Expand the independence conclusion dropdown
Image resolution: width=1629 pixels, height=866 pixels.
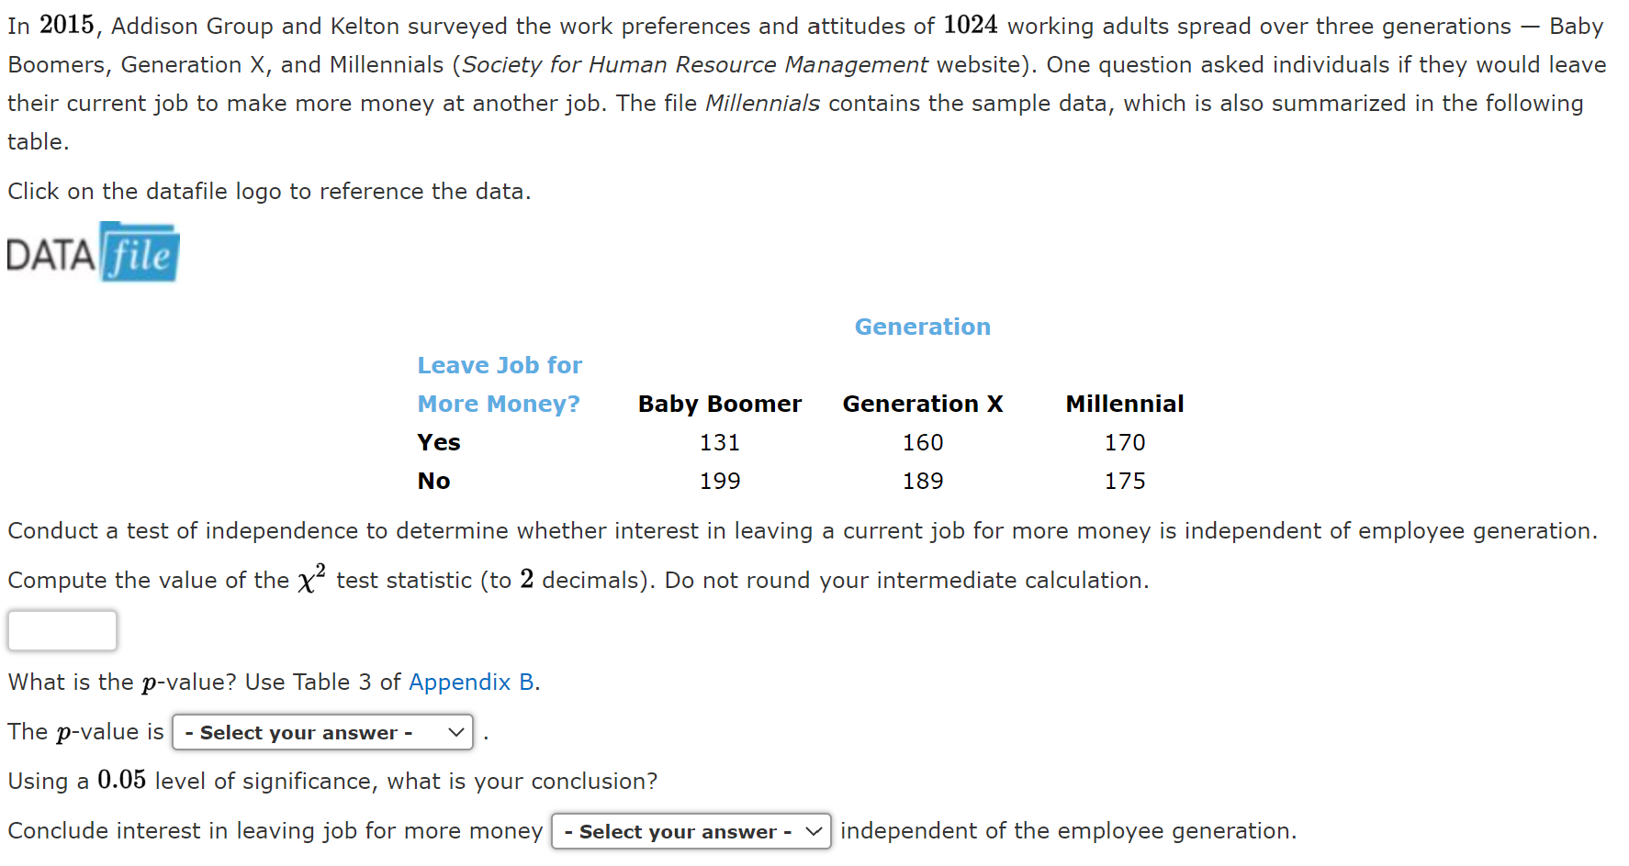pos(691,831)
